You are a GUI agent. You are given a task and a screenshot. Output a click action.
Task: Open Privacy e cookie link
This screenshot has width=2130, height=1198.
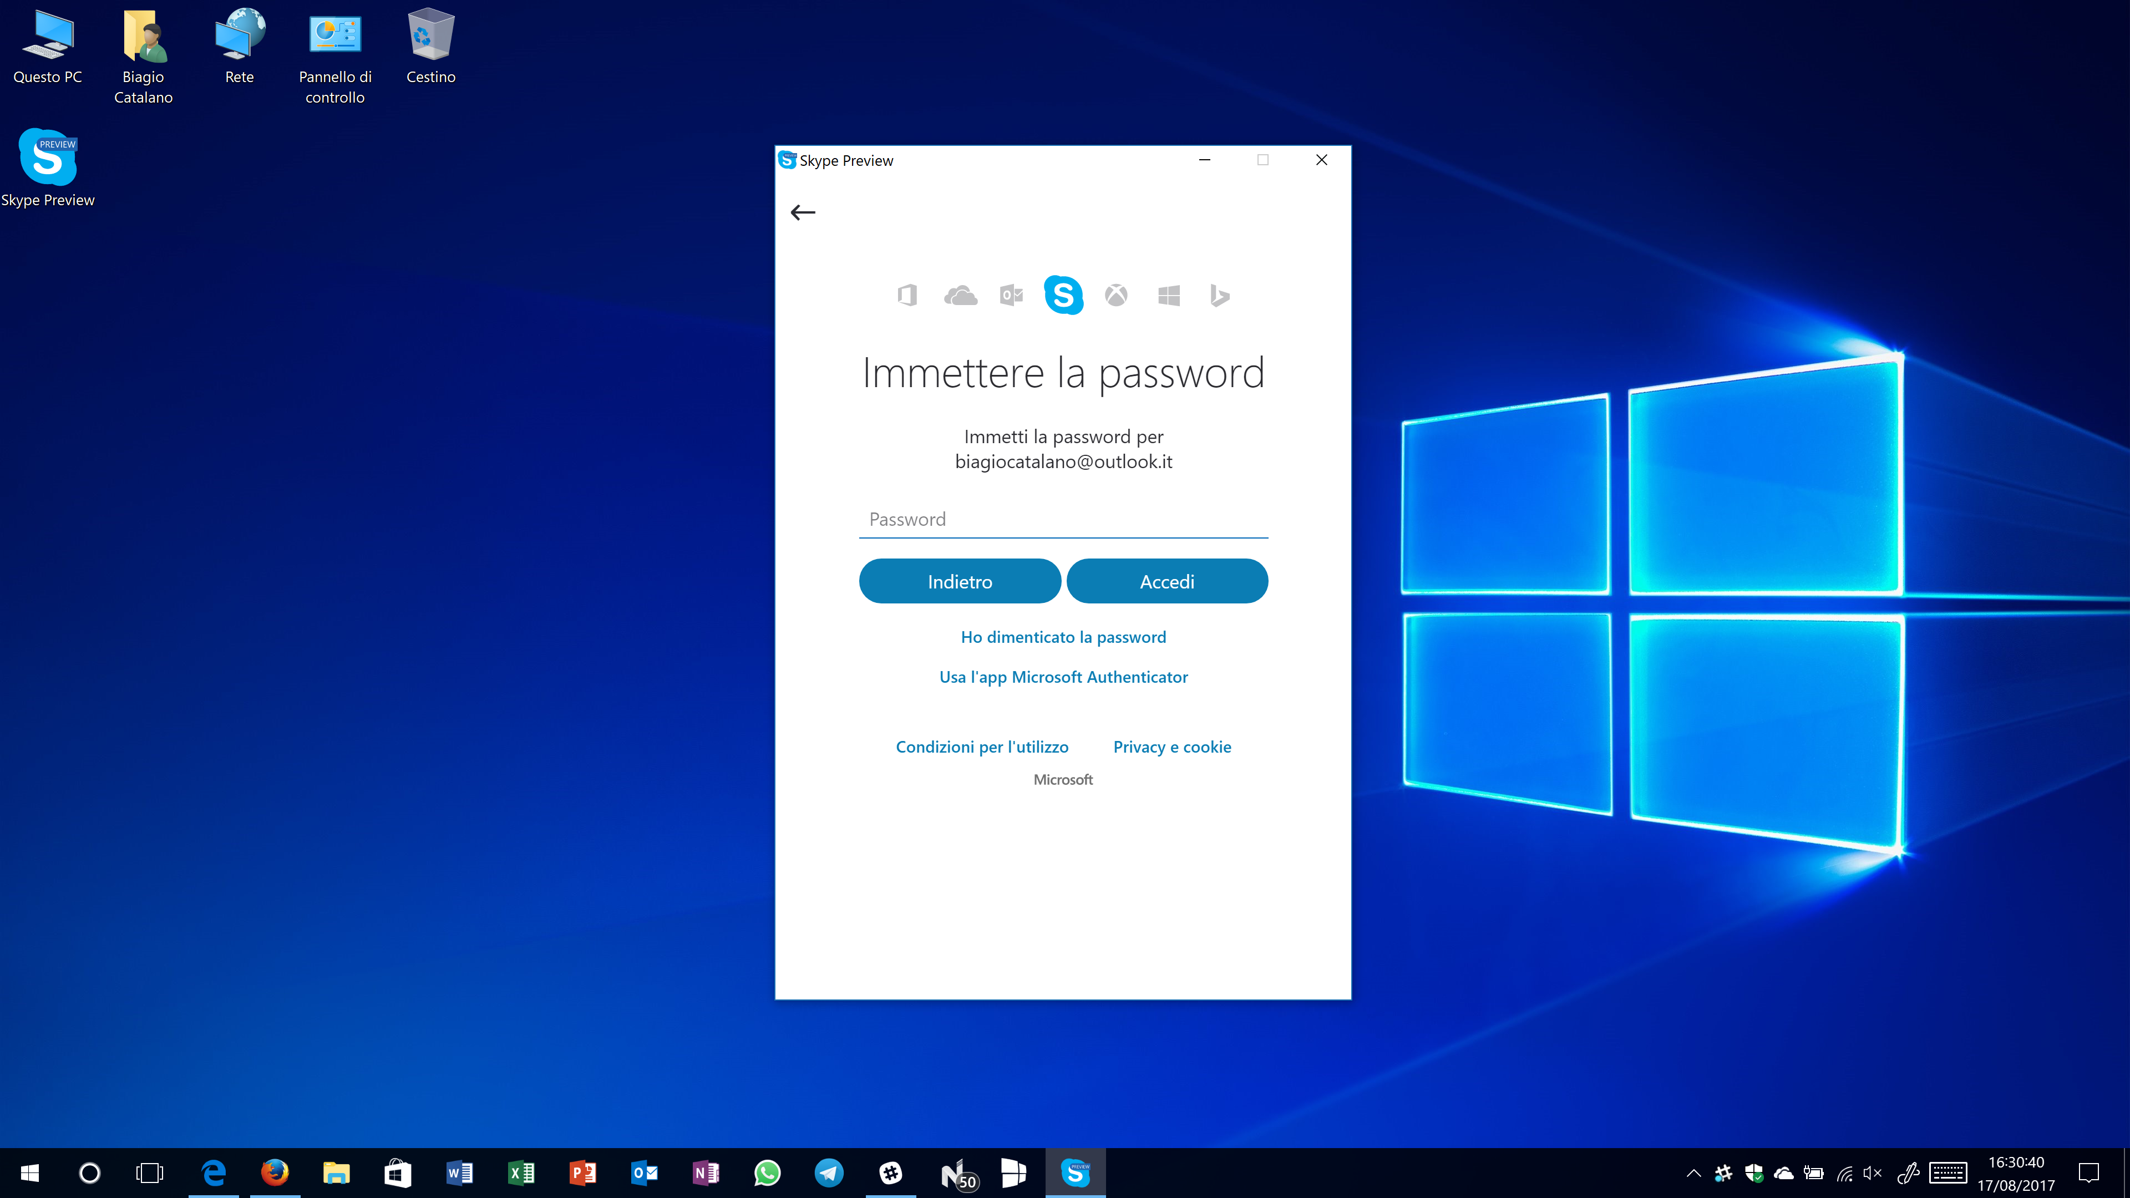(x=1171, y=747)
